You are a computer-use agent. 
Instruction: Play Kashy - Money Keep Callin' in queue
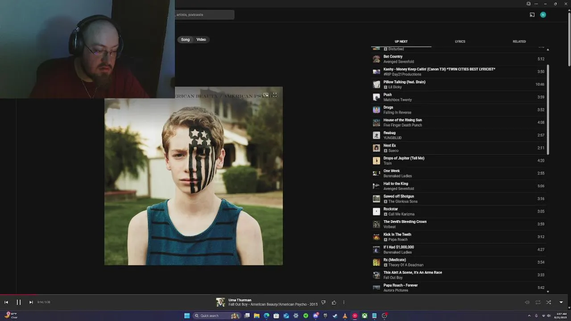pyautogui.click(x=459, y=72)
